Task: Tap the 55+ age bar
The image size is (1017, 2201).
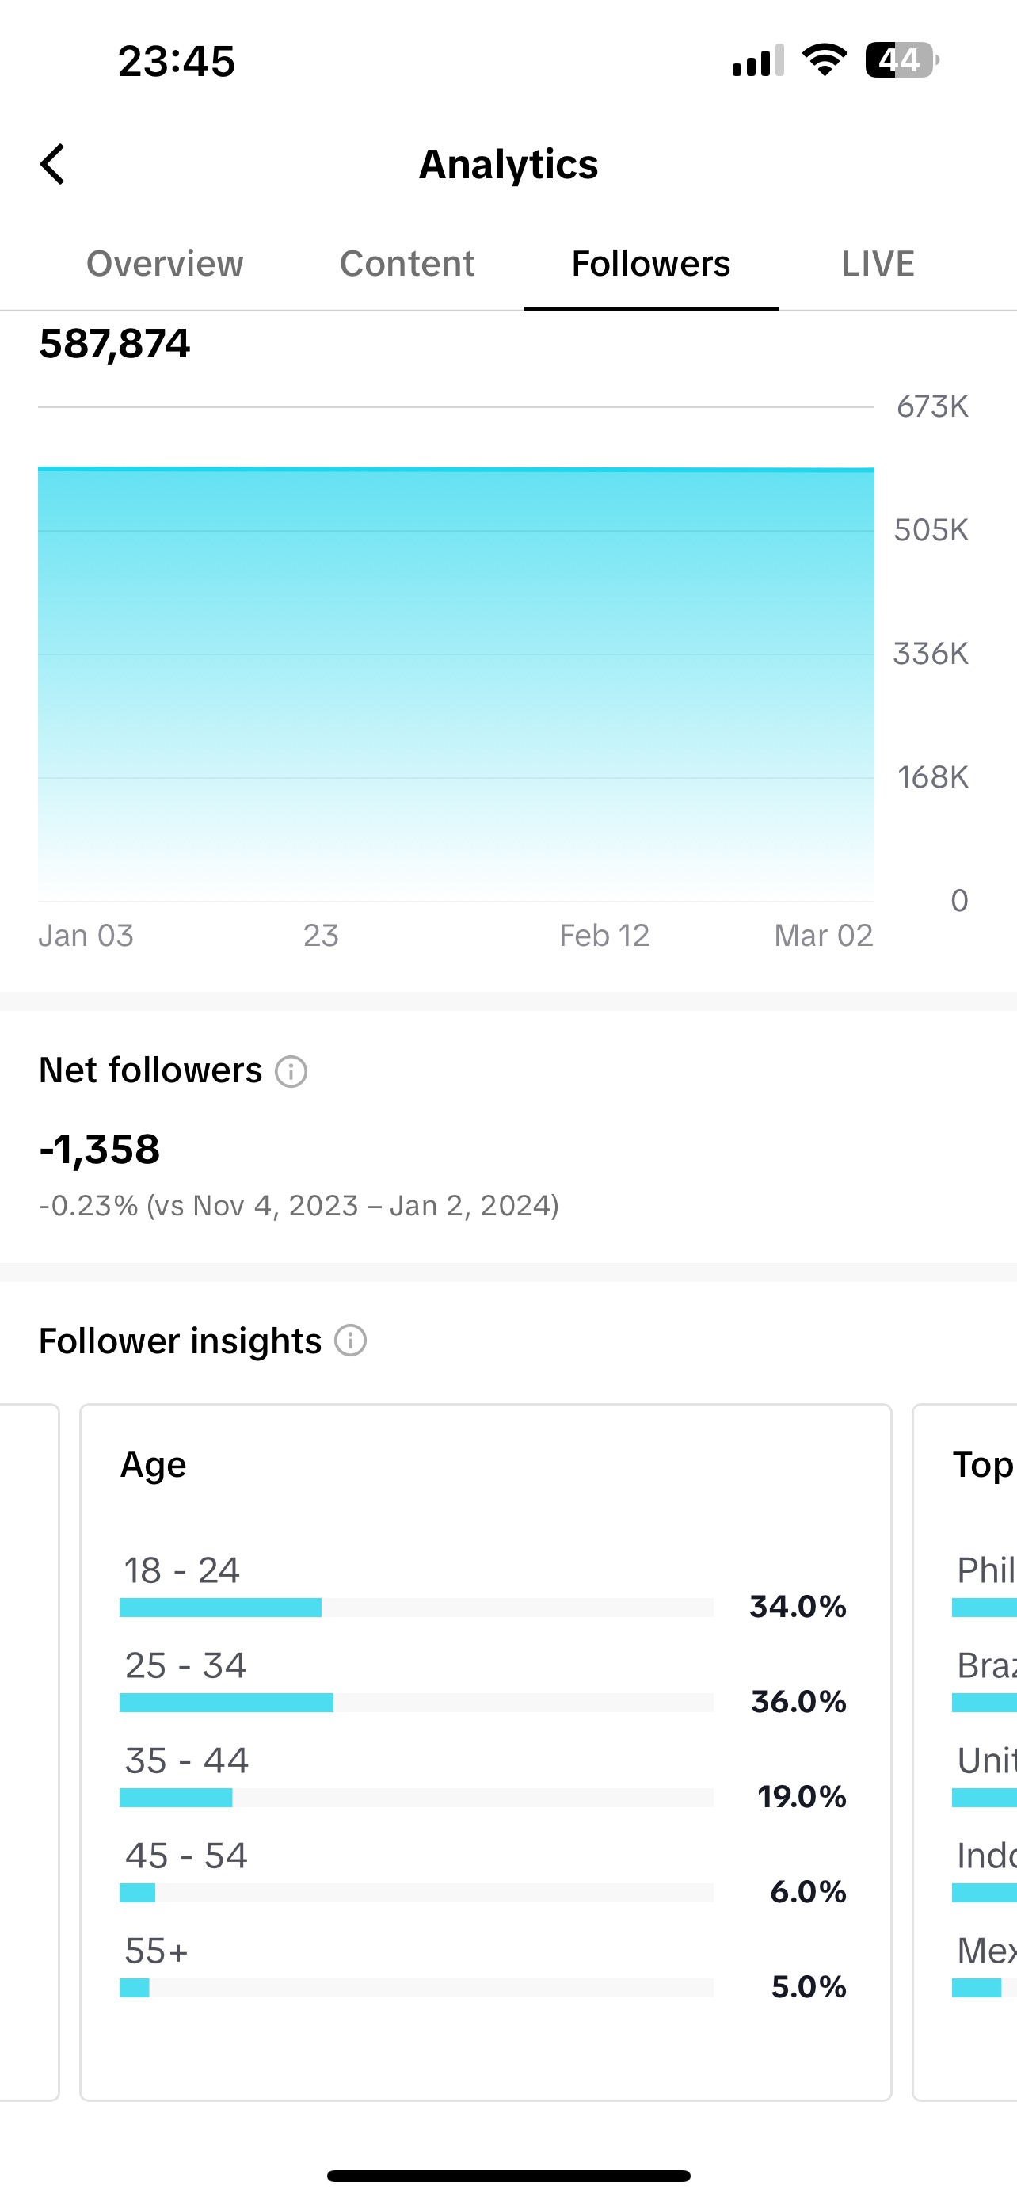Action: coord(417,1987)
